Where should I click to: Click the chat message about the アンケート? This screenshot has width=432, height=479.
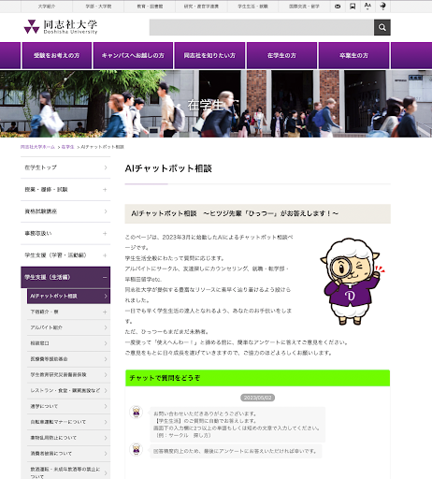tap(235, 451)
